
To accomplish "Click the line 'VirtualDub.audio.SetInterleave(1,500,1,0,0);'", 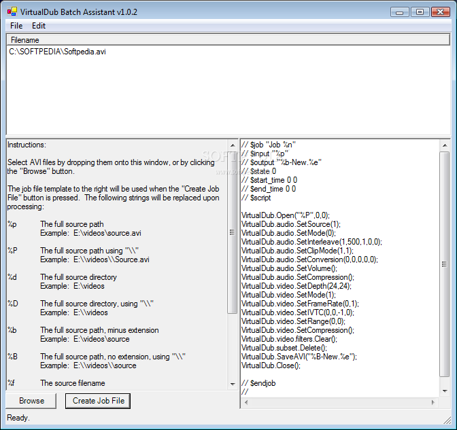I will [x=311, y=242].
